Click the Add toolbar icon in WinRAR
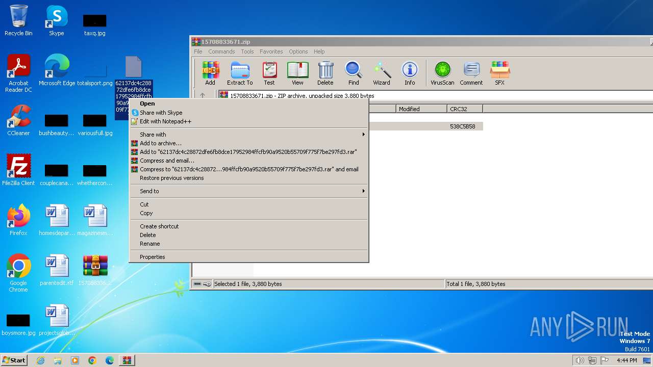Image resolution: width=653 pixels, height=367 pixels. 210,73
